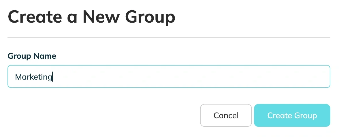
Task: Click the Create Group button
Action: pyautogui.click(x=292, y=115)
